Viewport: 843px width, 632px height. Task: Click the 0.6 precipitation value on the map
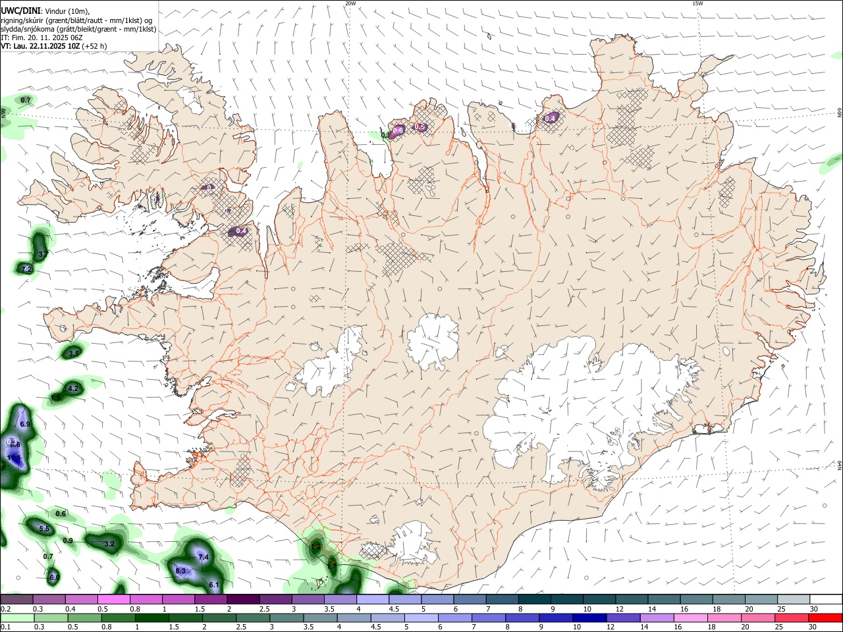tap(61, 513)
